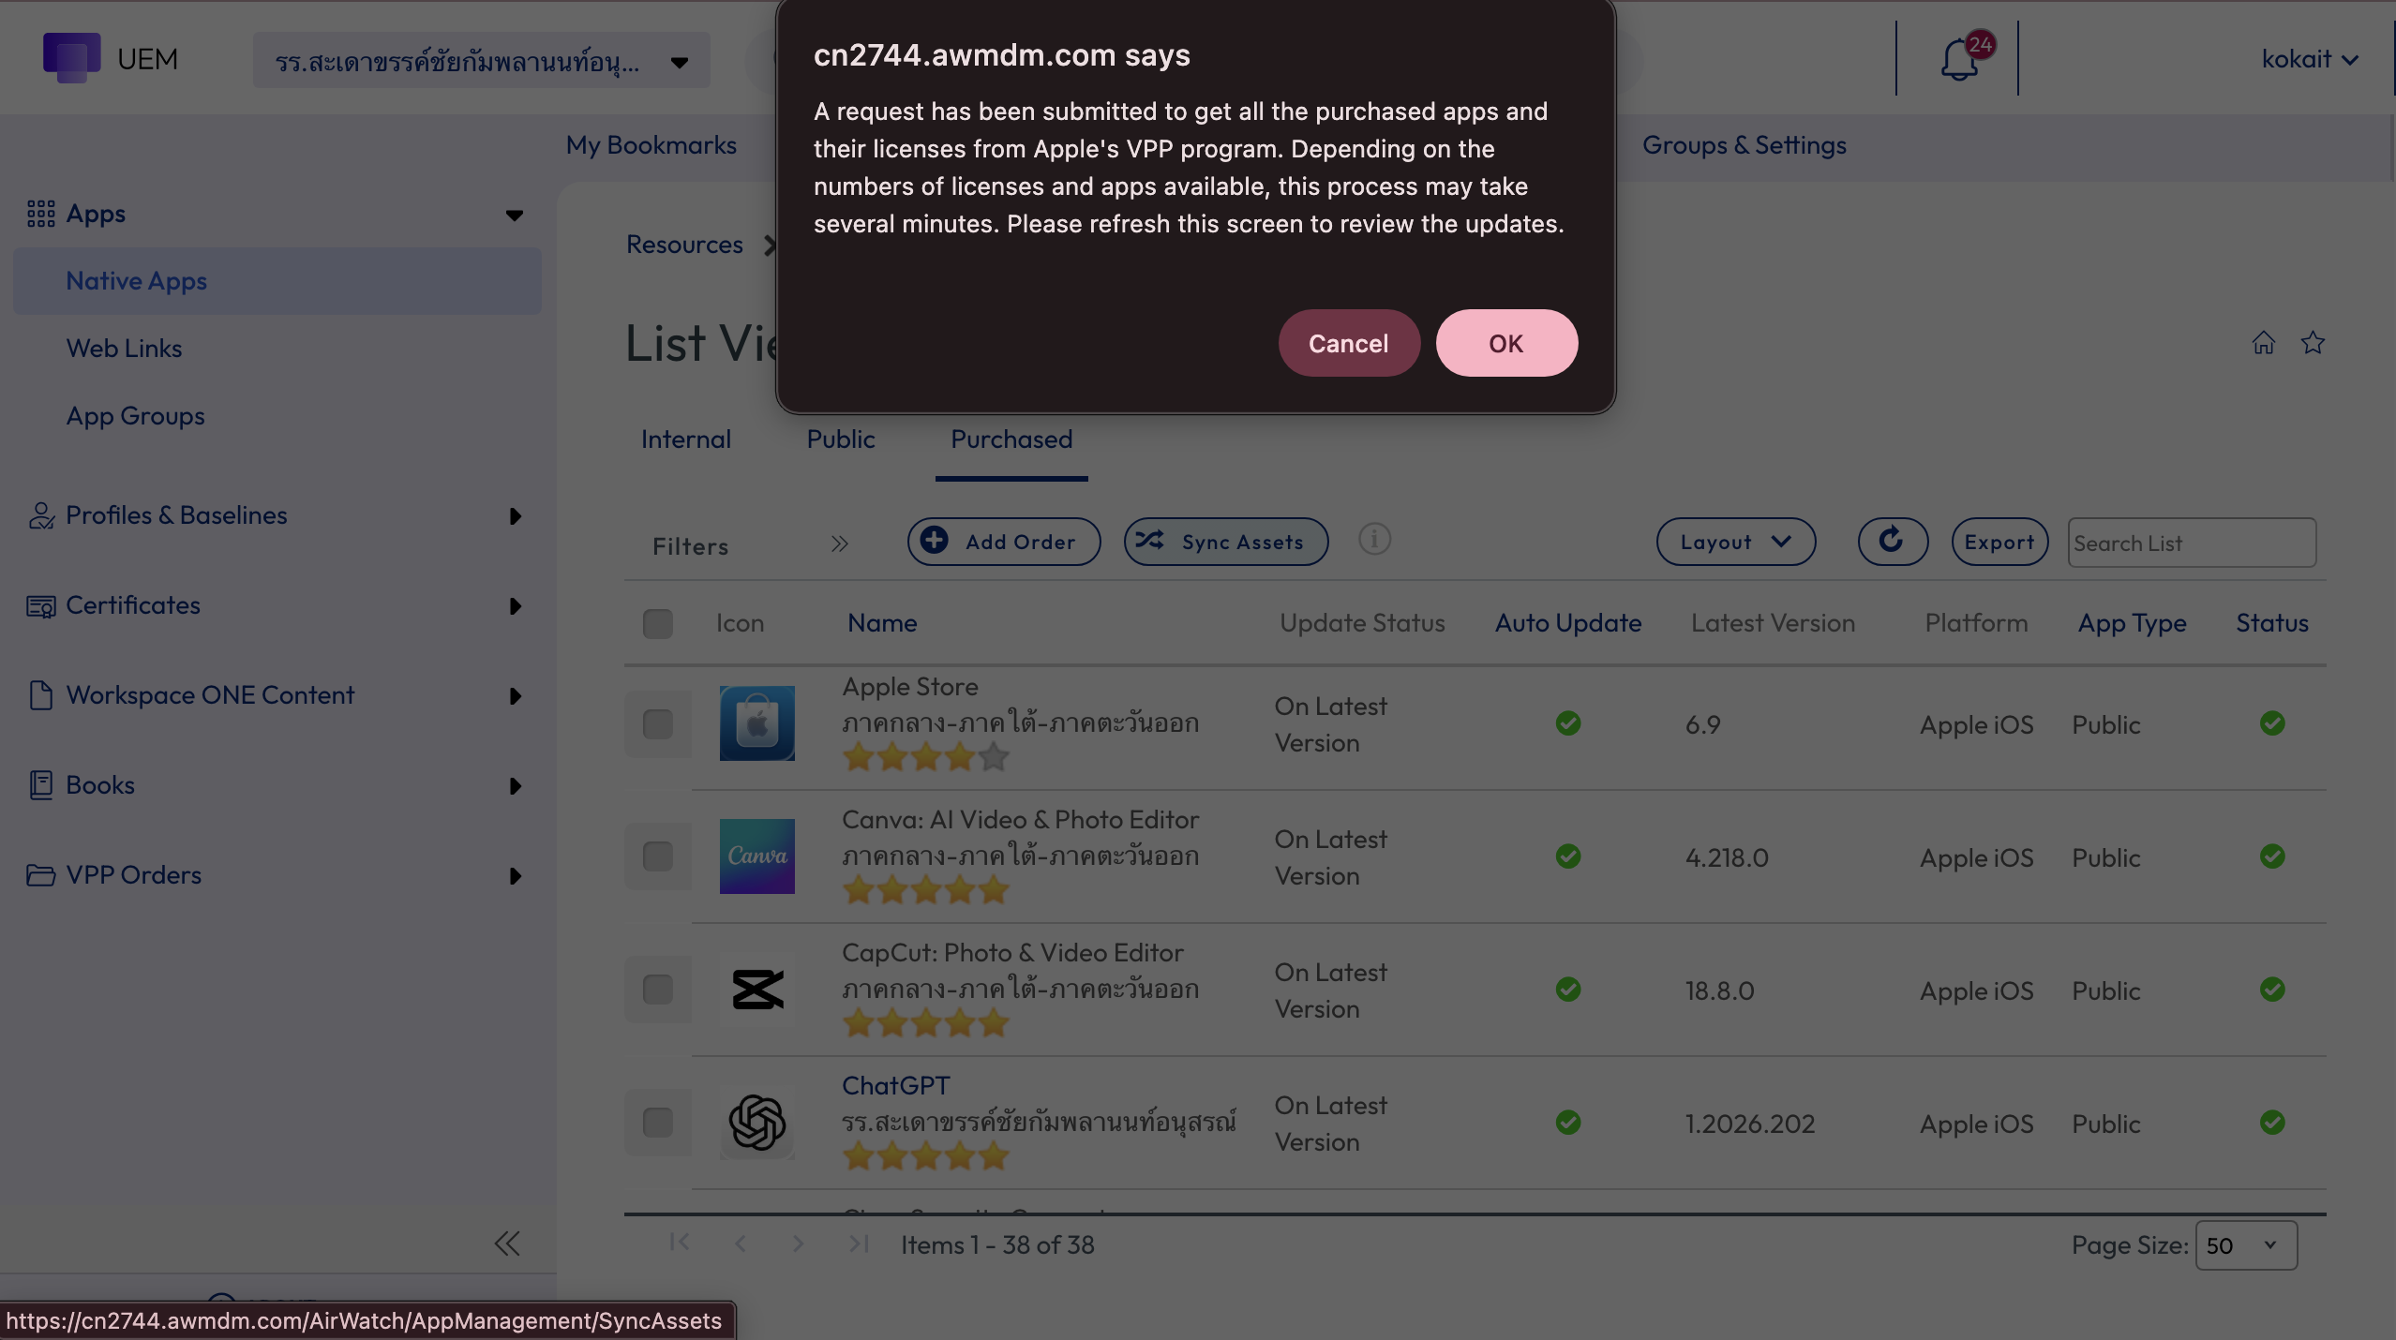The image size is (2396, 1340).
Task: Open the notifications bell icon
Action: point(1959,59)
